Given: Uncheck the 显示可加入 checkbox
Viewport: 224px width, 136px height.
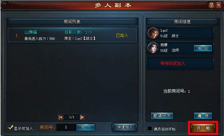Looking at the screenshot, I should pos(10,127).
